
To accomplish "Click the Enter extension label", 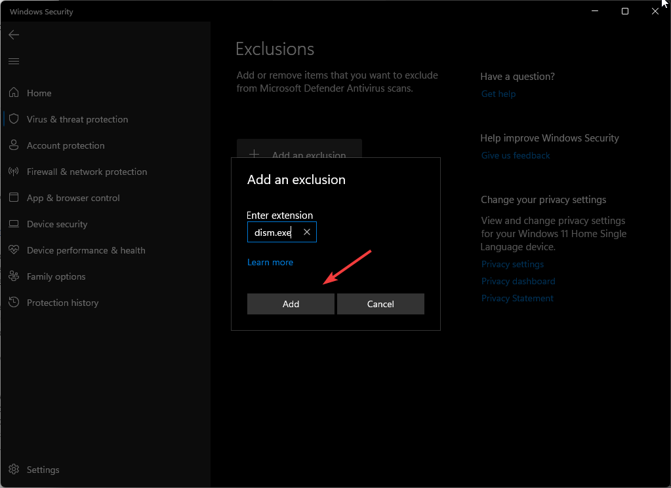I will click(x=279, y=216).
